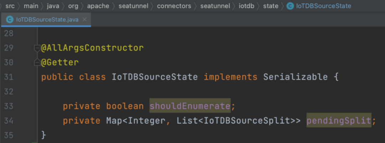Open the state breadcrumb package
385x143 pixels.
[x=270, y=6]
